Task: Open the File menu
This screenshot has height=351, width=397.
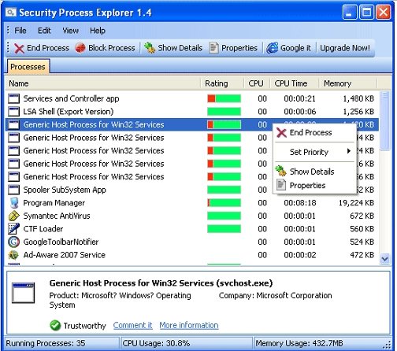Action: click(x=20, y=31)
